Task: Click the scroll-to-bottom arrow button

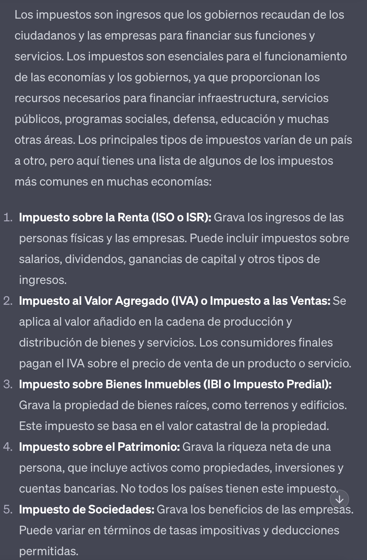Action: 339,499
